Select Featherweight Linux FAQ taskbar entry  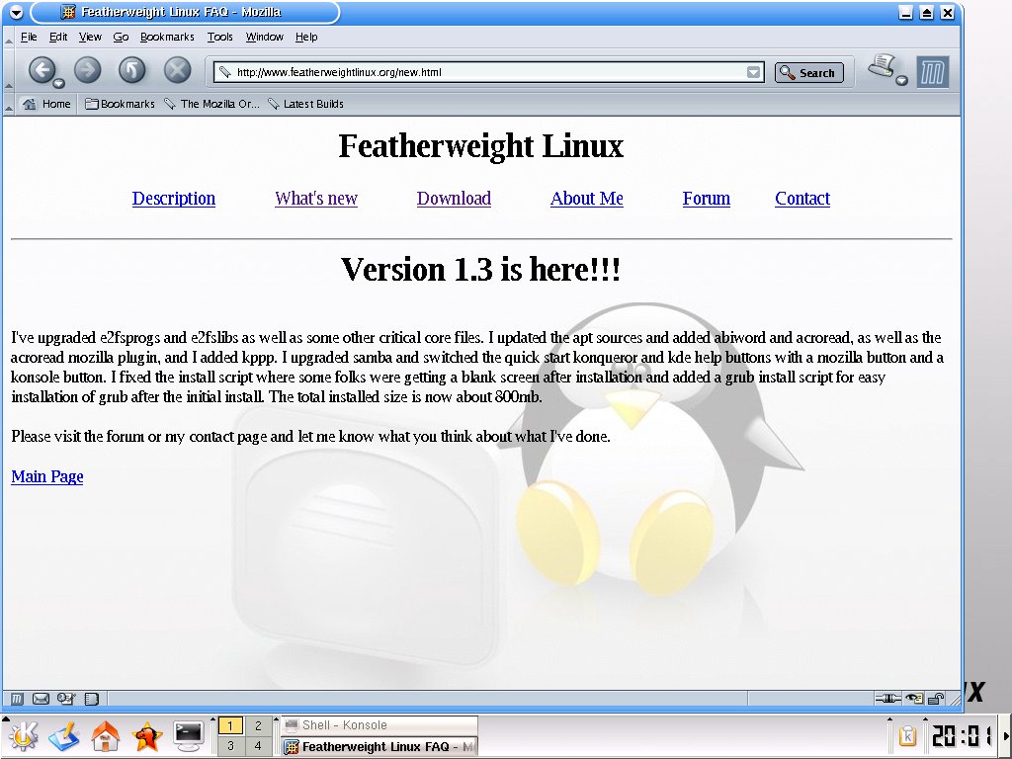379,747
